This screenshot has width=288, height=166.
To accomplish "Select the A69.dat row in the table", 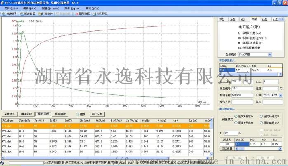I will (106, 152).
